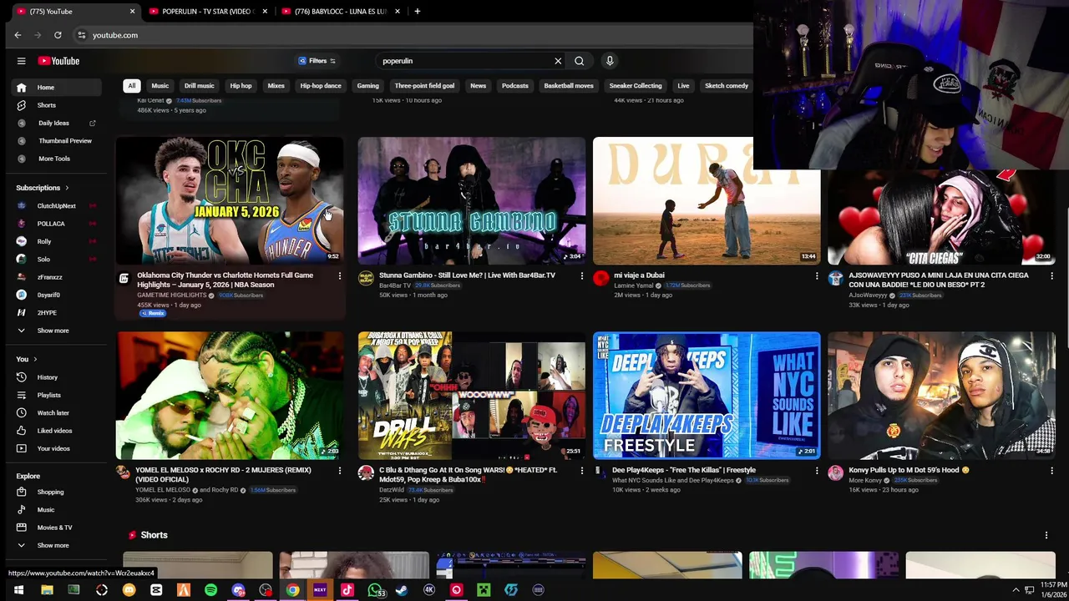Screen dimensions: 1069x601
Task: Open options menu for YOMEL EL MELOSO video
Action: [x=339, y=470]
